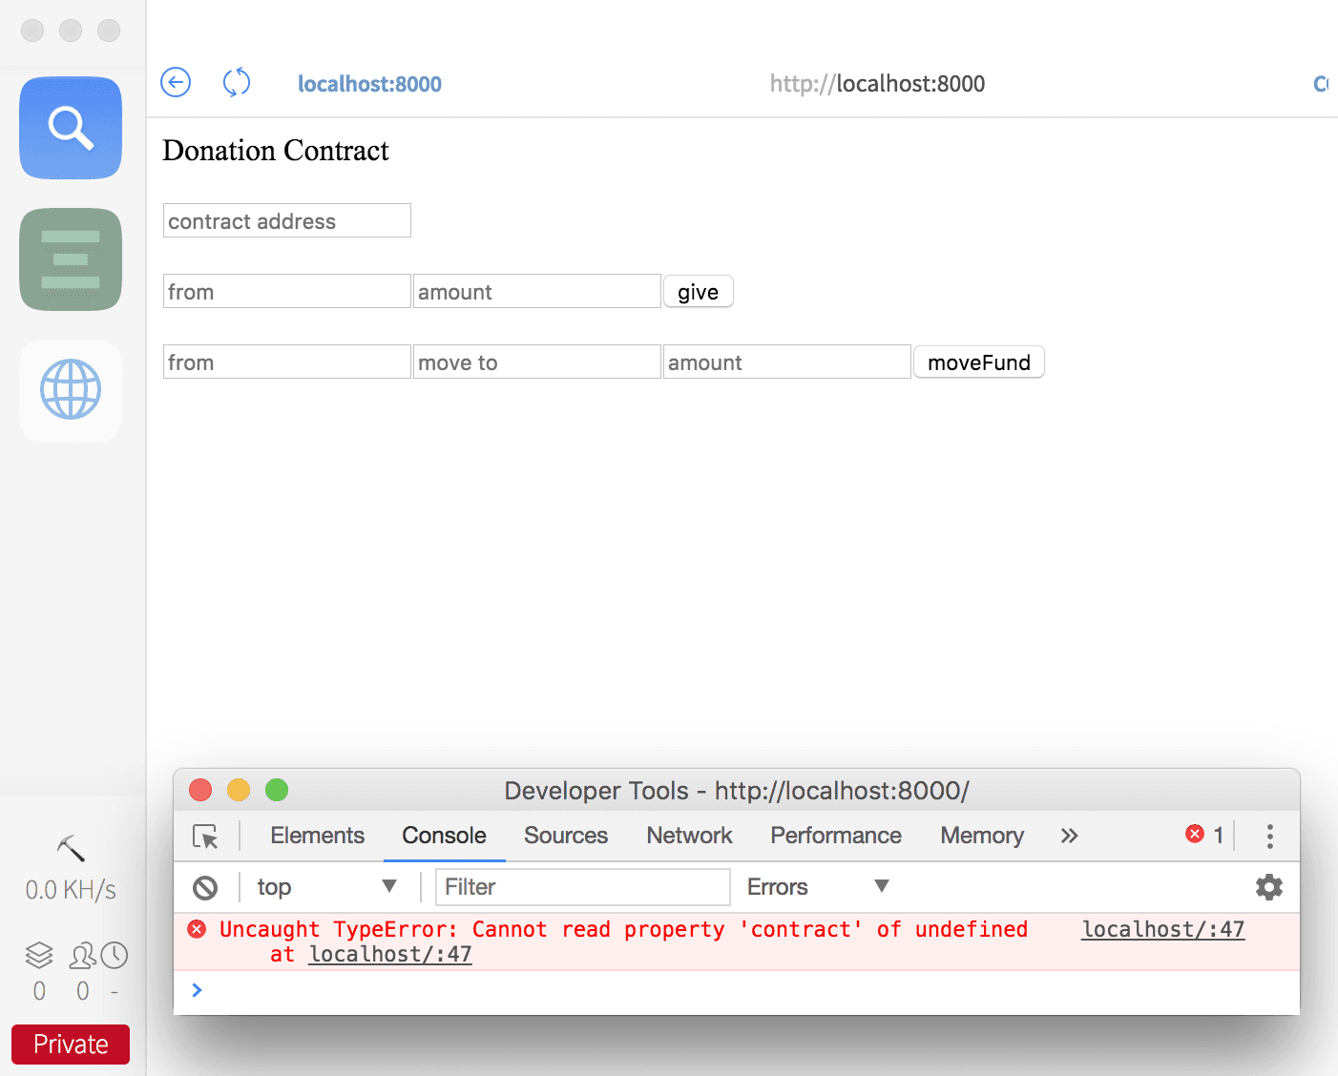Click the clock icon at bottom left
The height and width of the screenshot is (1076, 1338).
coord(115,954)
